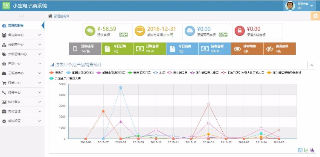Open the 统计报表 menu item
This screenshot has width=320, height=157.
point(22,102)
